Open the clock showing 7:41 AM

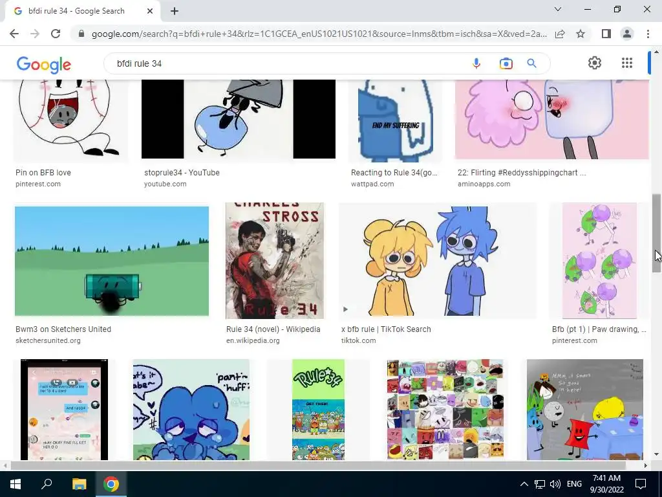pos(606,484)
